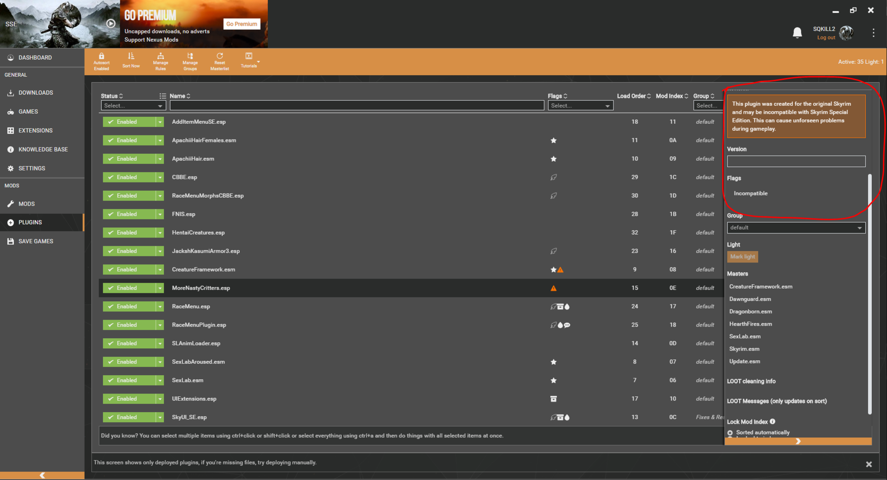Image resolution: width=887 pixels, height=480 pixels.
Task: Disable the CBBE.esp plugin
Action: [129, 177]
